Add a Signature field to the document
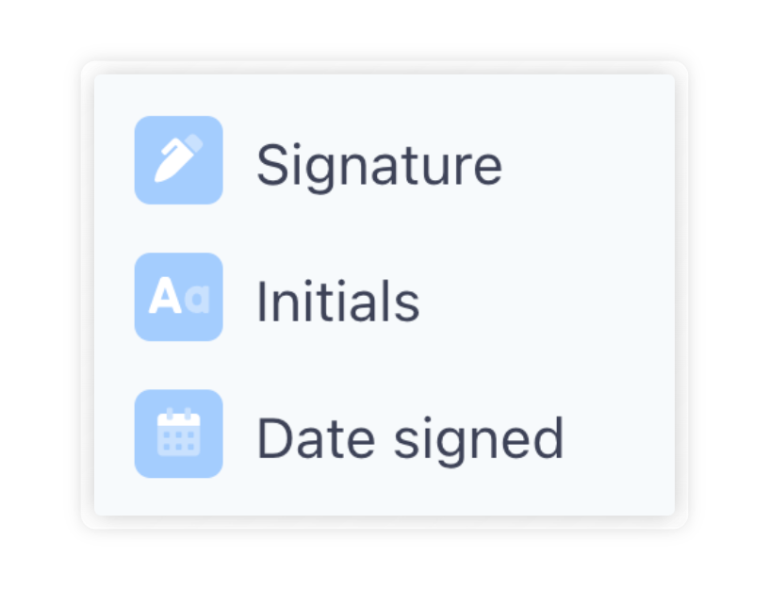The height and width of the screenshot is (590, 769). 283,160
